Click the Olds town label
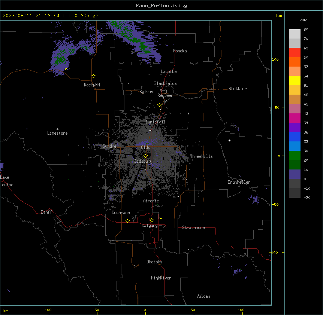 pos(145,147)
